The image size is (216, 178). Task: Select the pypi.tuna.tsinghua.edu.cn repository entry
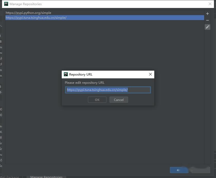pyautogui.click(x=105, y=18)
